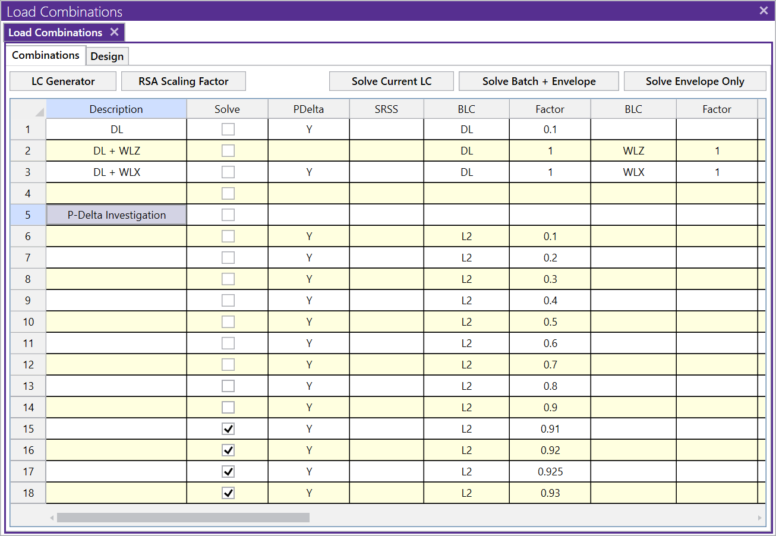Select the Description column header

point(116,109)
